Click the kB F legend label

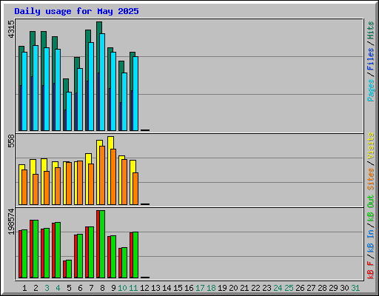370,270
